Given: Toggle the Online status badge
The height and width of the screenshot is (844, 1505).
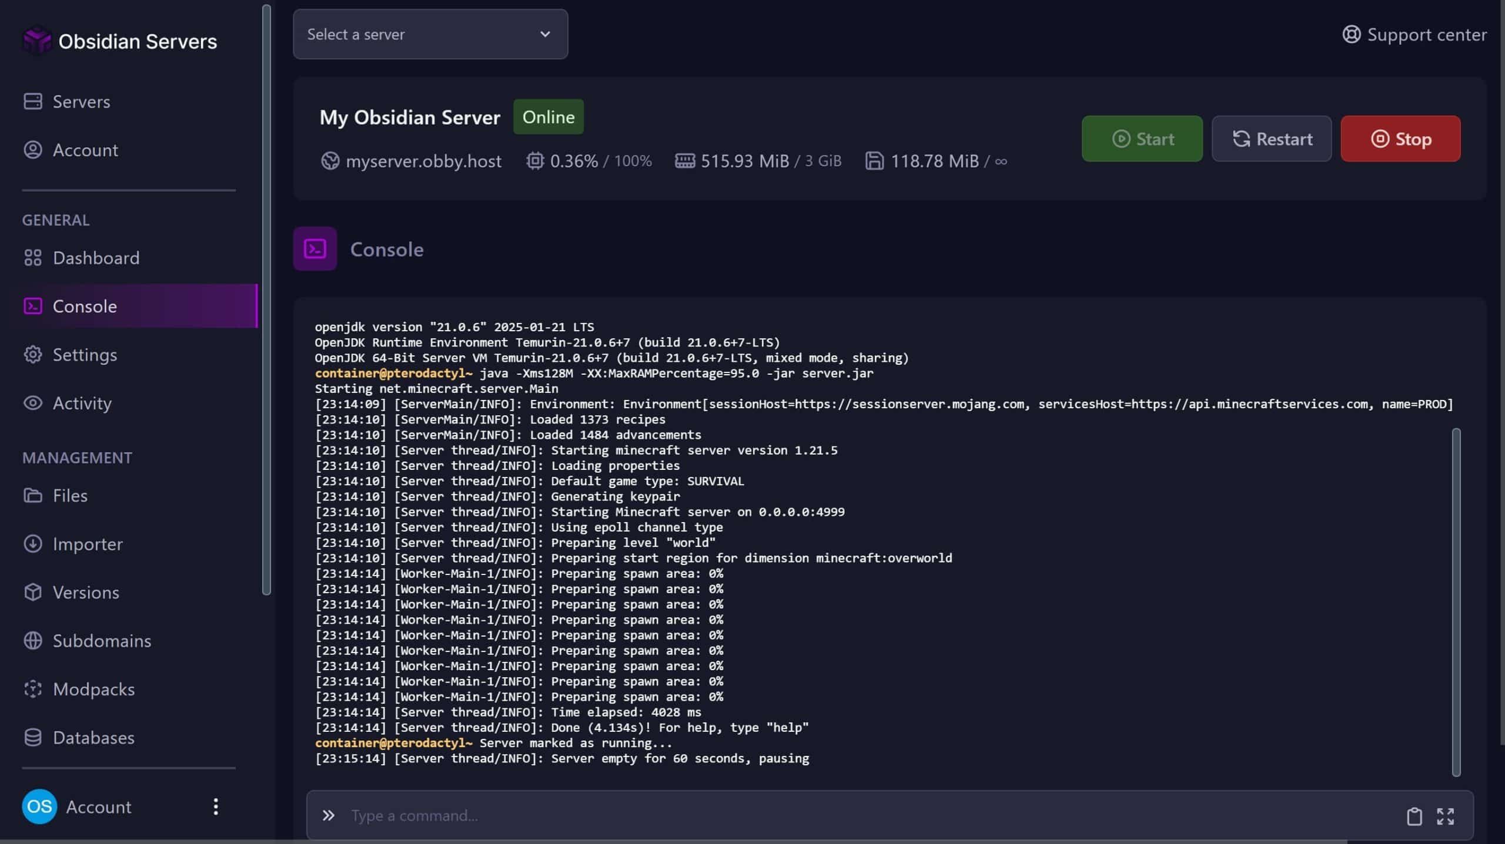Looking at the screenshot, I should 548,116.
